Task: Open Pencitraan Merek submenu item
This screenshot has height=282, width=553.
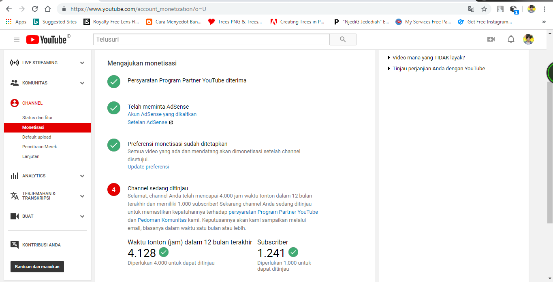Action: (x=40, y=147)
